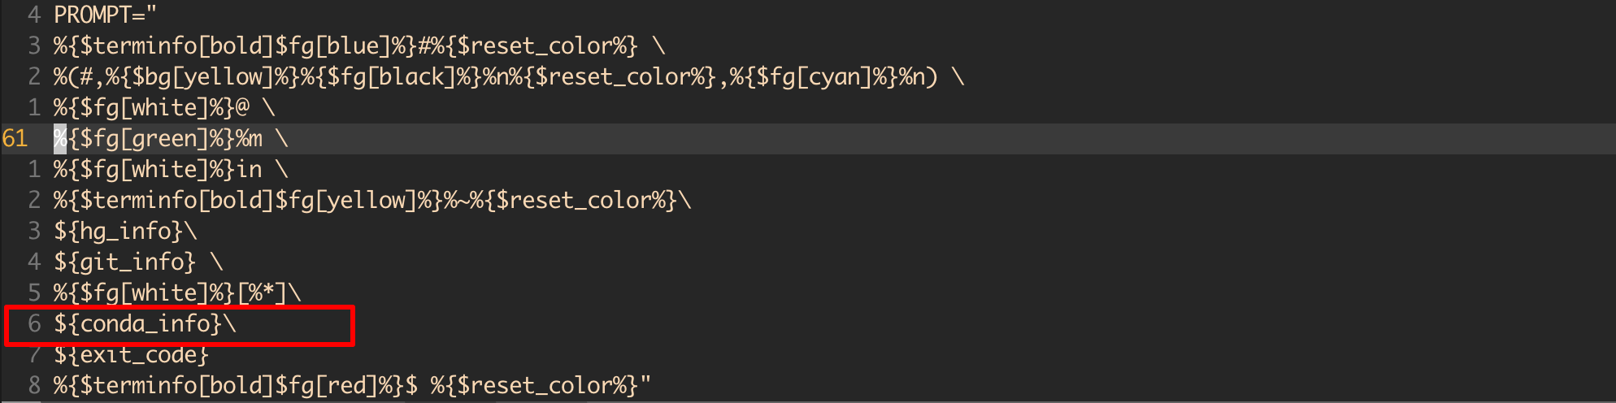Screen dimensions: 1616x403
Task: Click relative line number 8 in the gutter
Action: (34, 385)
